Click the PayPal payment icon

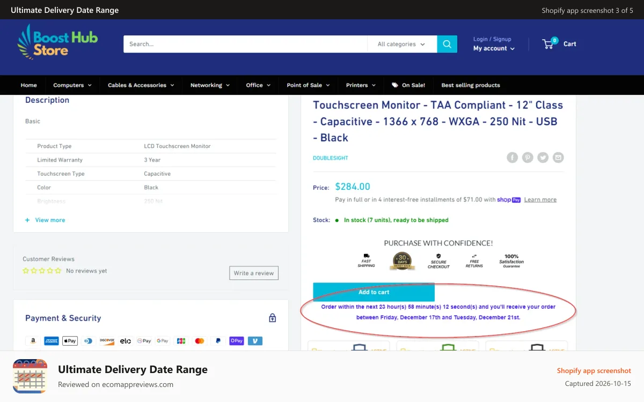coord(218,341)
